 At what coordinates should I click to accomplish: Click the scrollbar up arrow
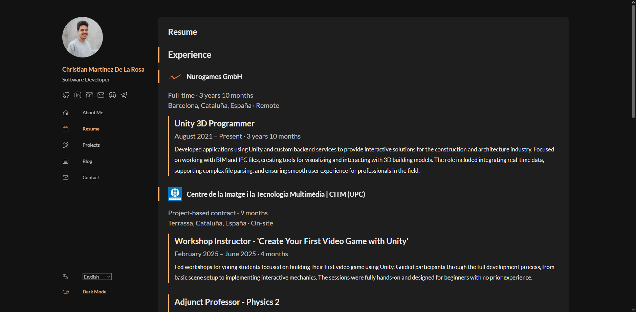(x=633, y=2)
